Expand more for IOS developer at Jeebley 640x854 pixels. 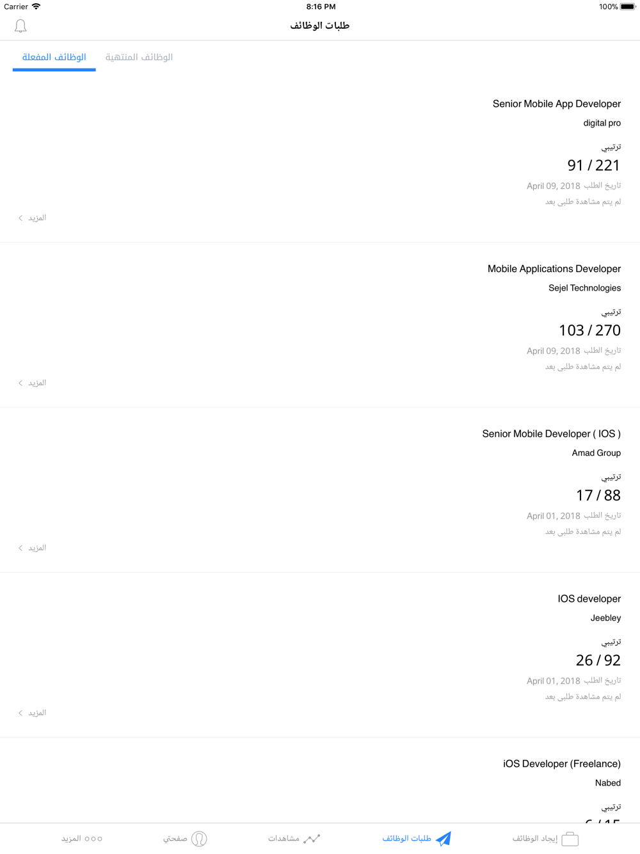[32, 713]
